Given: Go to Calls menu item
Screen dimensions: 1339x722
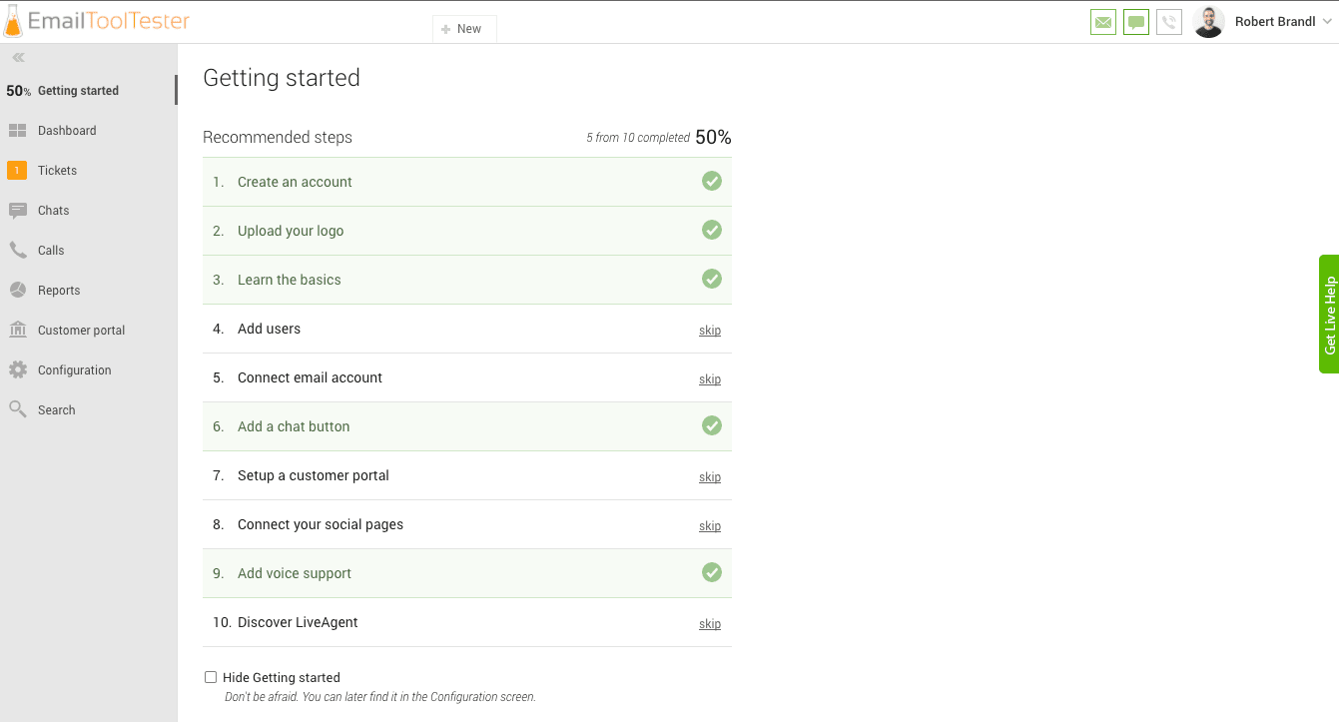Looking at the screenshot, I should pos(51,251).
